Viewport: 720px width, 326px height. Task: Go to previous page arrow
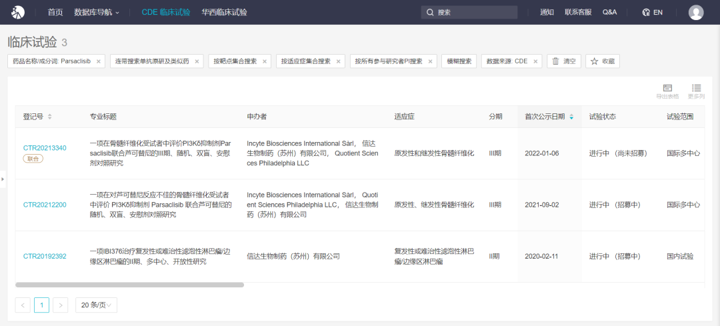[x=23, y=305]
